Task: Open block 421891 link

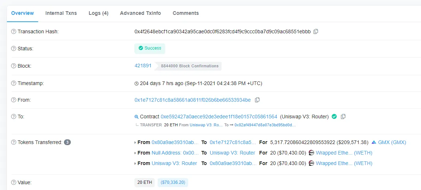Action: (x=143, y=66)
